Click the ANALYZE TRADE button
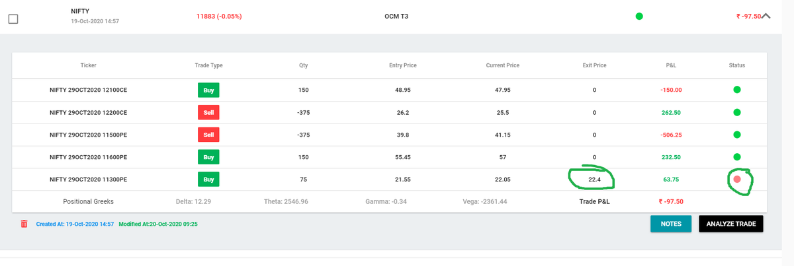794x266 pixels. 731,224
